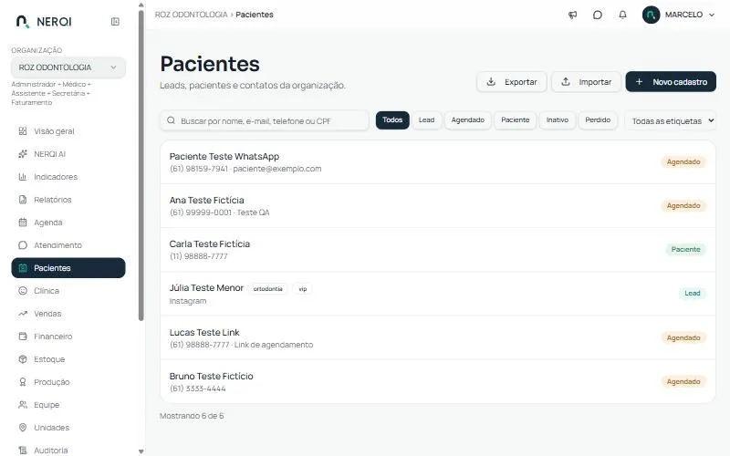730x456 pixels.
Task: Click the upload icon on Importar
Action: tap(565, 82)
